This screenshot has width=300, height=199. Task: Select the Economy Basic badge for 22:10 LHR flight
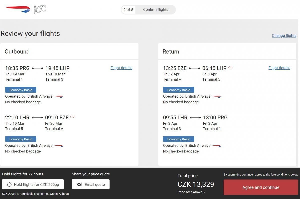[21, 139]
